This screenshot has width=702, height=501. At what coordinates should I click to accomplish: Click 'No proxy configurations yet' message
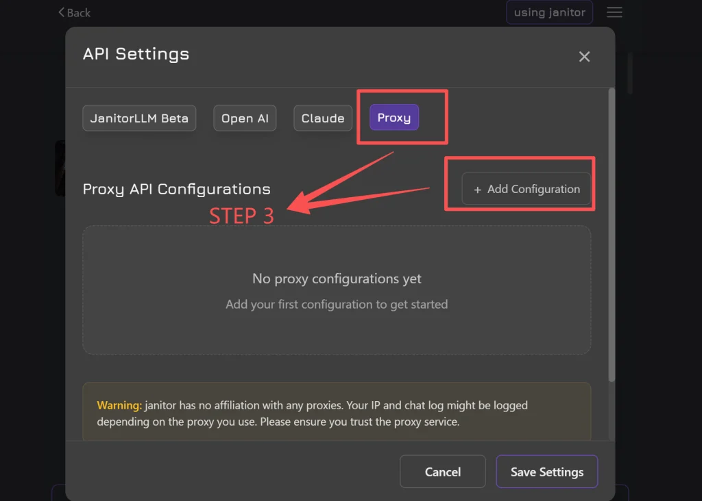[337, 279]
